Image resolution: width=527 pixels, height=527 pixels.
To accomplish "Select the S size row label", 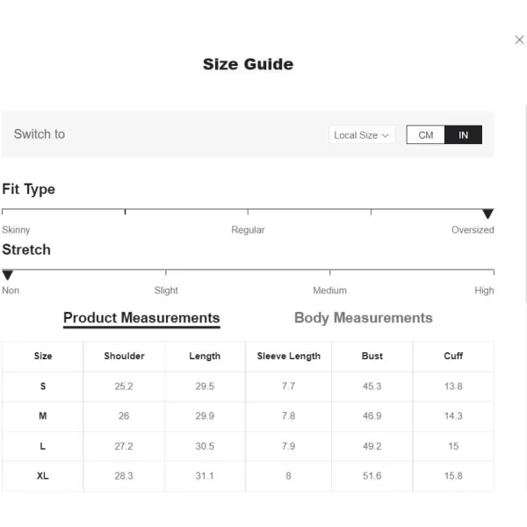I will click(x=43, y=386).
